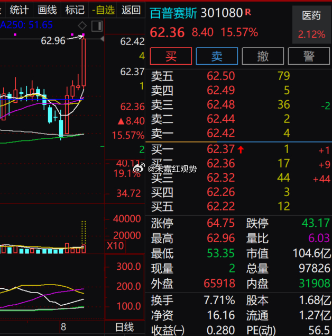Image resolution: width=332 pixels, height=336 pixels.
Task: Click -自选 to remove from watchlist
Action: (x=103, y=10)
